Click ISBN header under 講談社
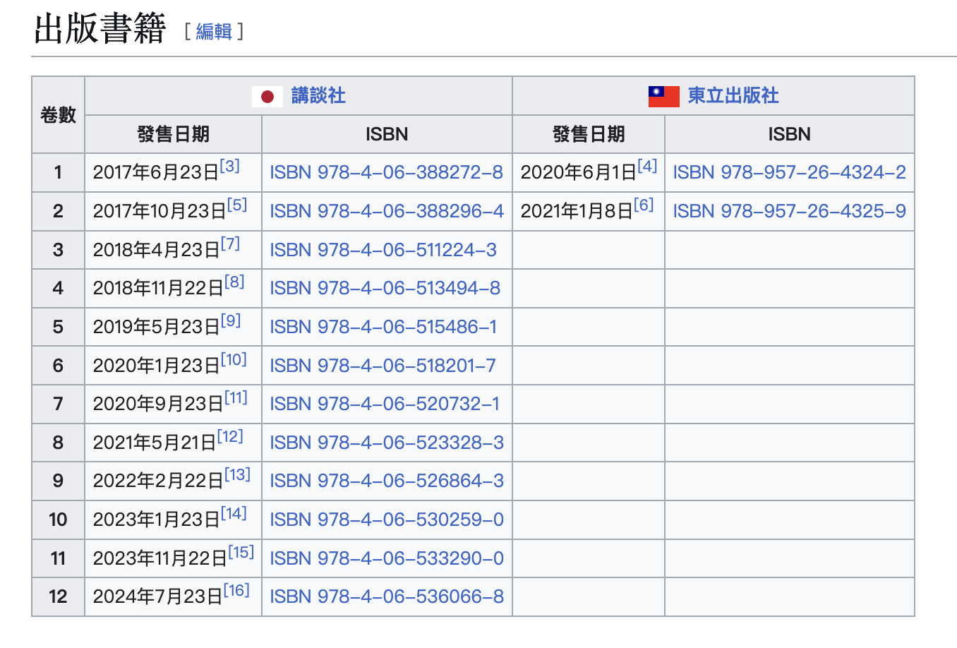957x648 pixels. (x=387, y=134)
